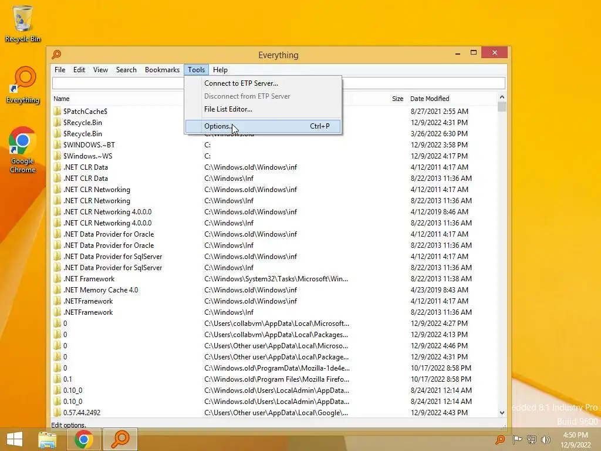This screenshot has width=601, height=451.
Task: Select .NET Data Provider for Oracle in Windows.old
Action: pyautogui.click(x=109, y=234)
